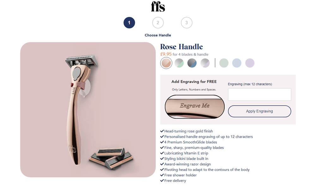Select the rose gold handle swatch
The height and width of the screenshot is (186, 316).
166,63
